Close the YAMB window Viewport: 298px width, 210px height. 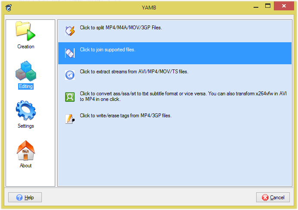coord(284,6)
